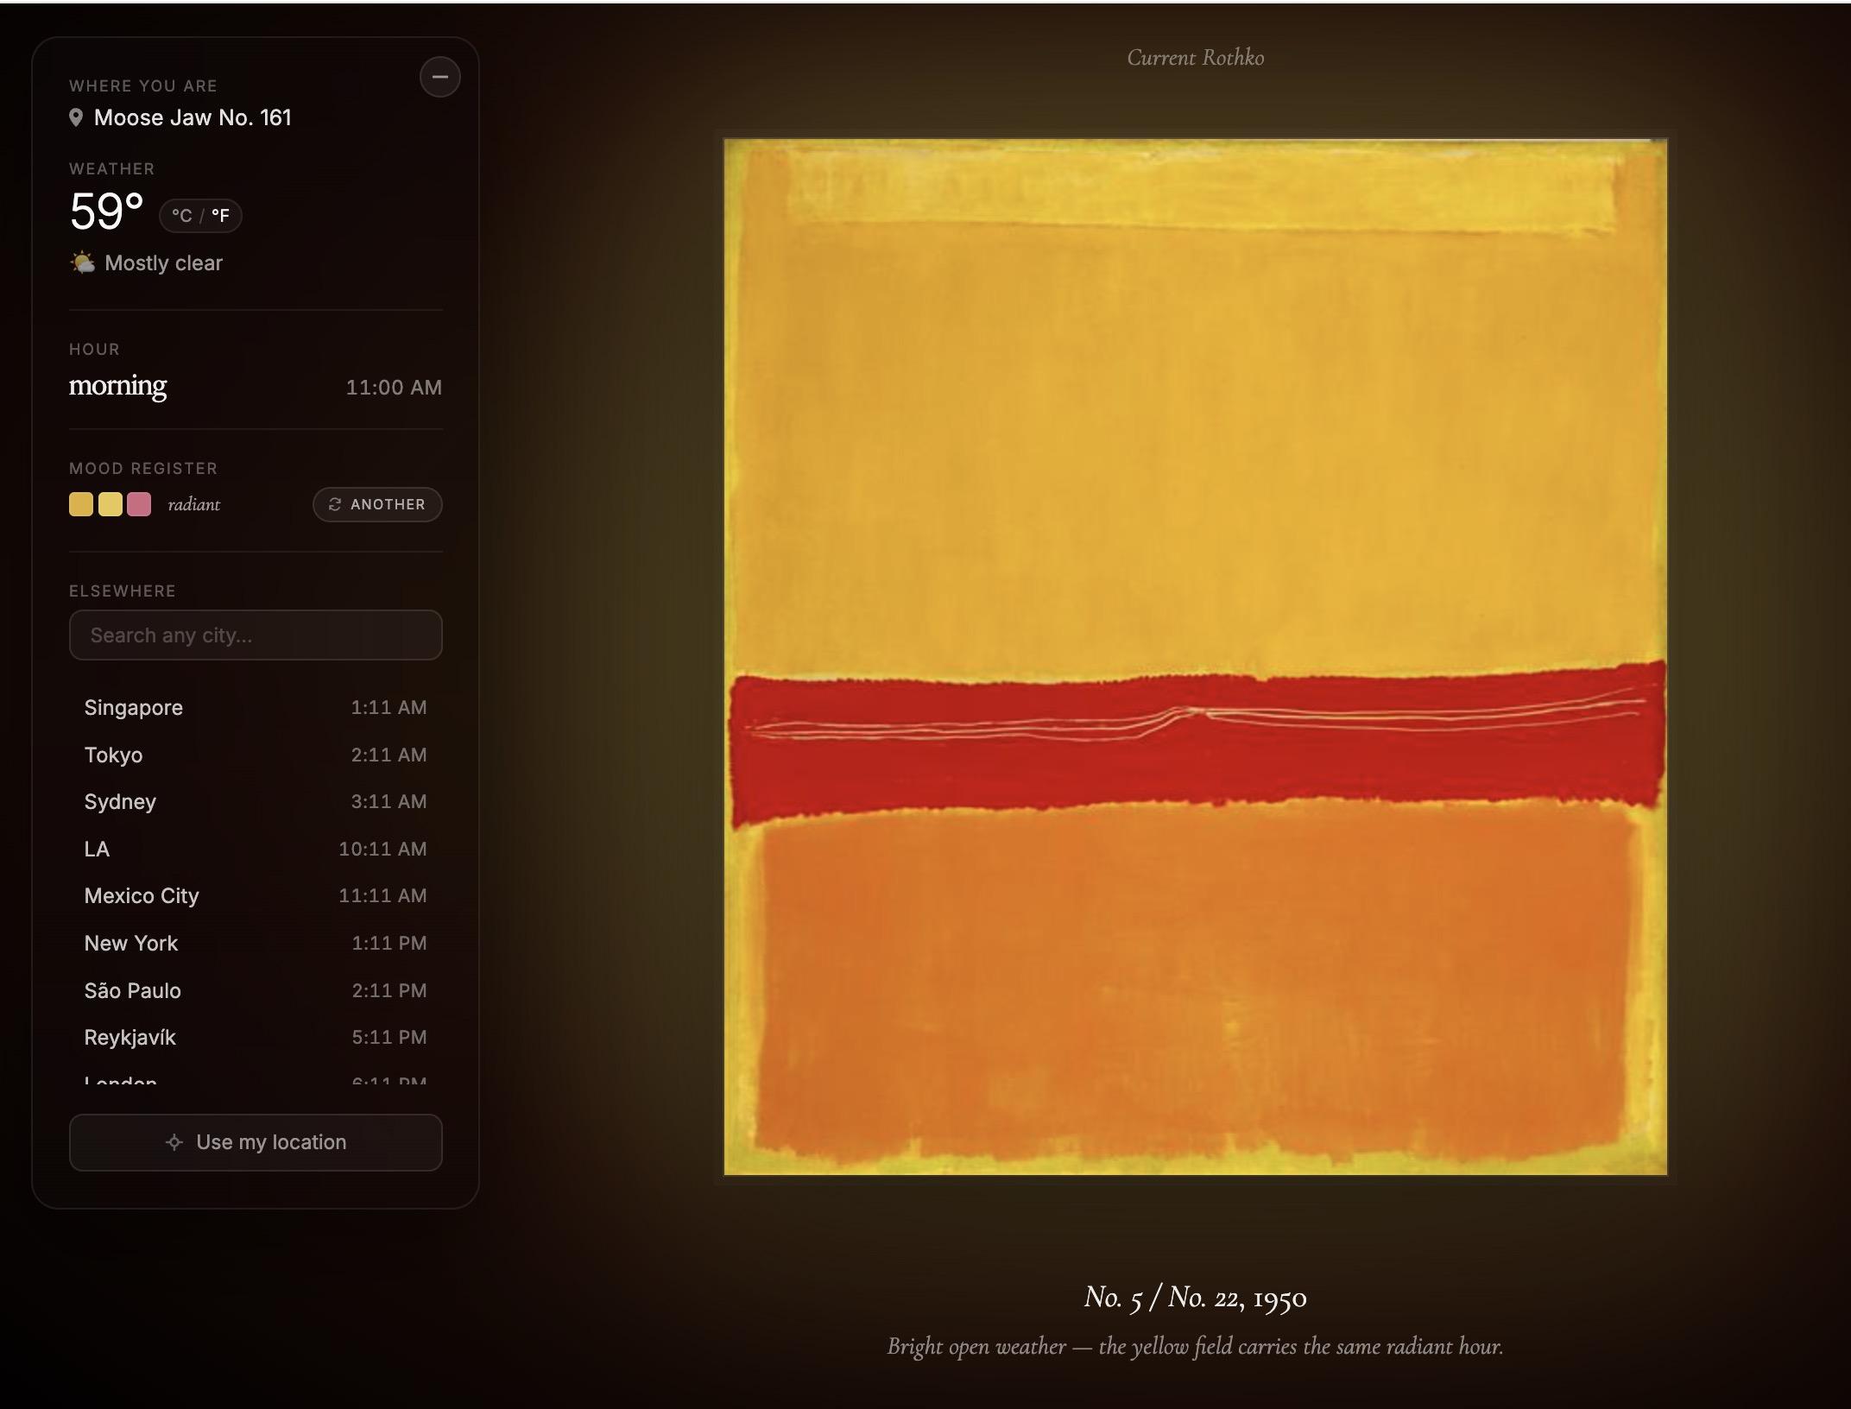This screenshot has height=1409, width=1851.
Task: Switch temperature to °C
Action: point(181,215)
